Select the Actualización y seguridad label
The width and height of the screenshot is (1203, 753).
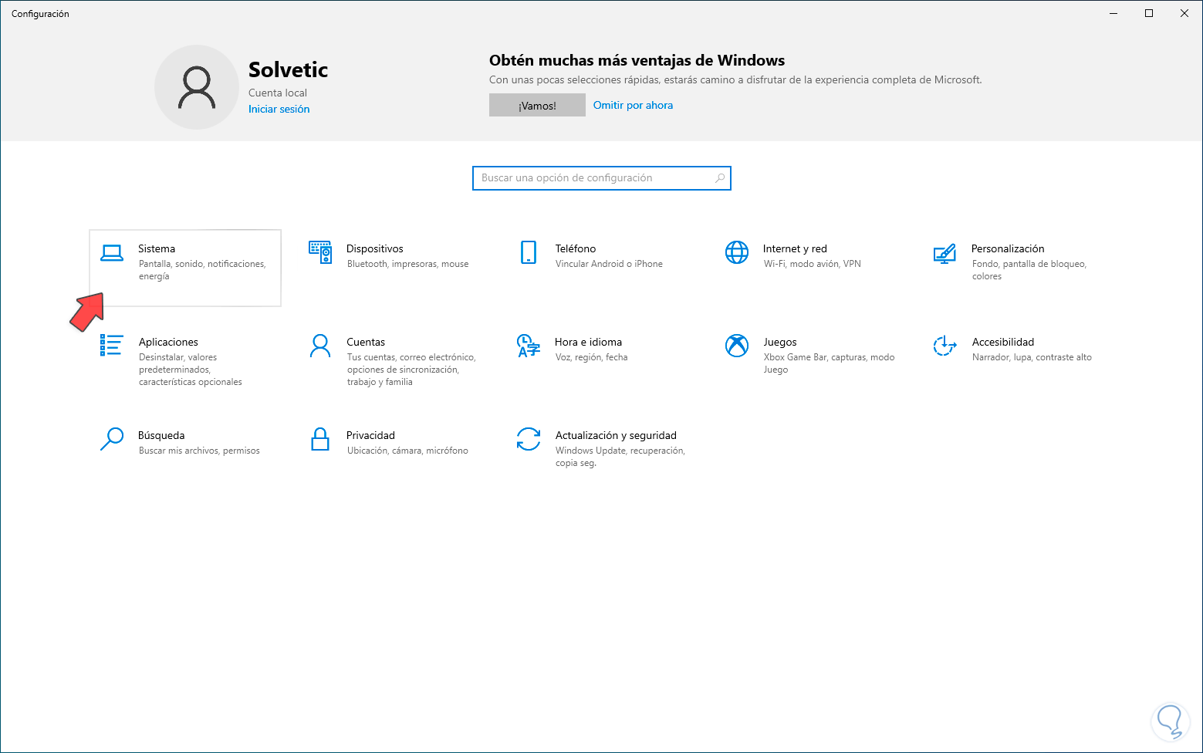point(616,435)
